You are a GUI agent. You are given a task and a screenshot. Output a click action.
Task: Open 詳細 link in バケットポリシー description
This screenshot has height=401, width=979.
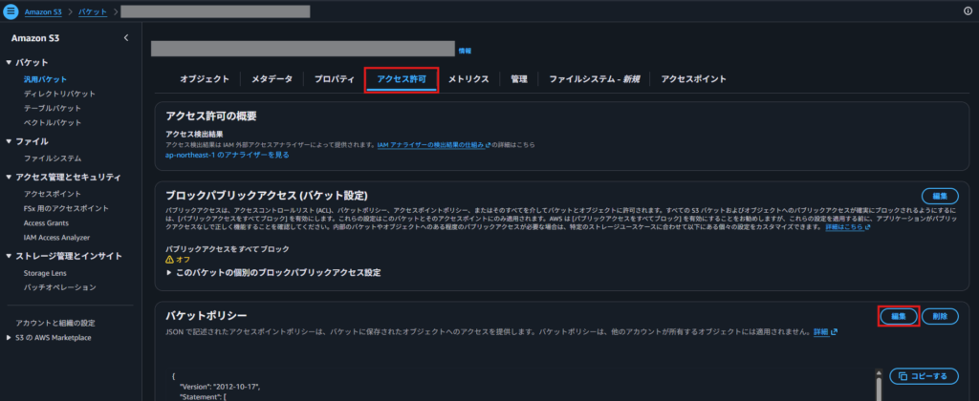(x=825, y=332)
